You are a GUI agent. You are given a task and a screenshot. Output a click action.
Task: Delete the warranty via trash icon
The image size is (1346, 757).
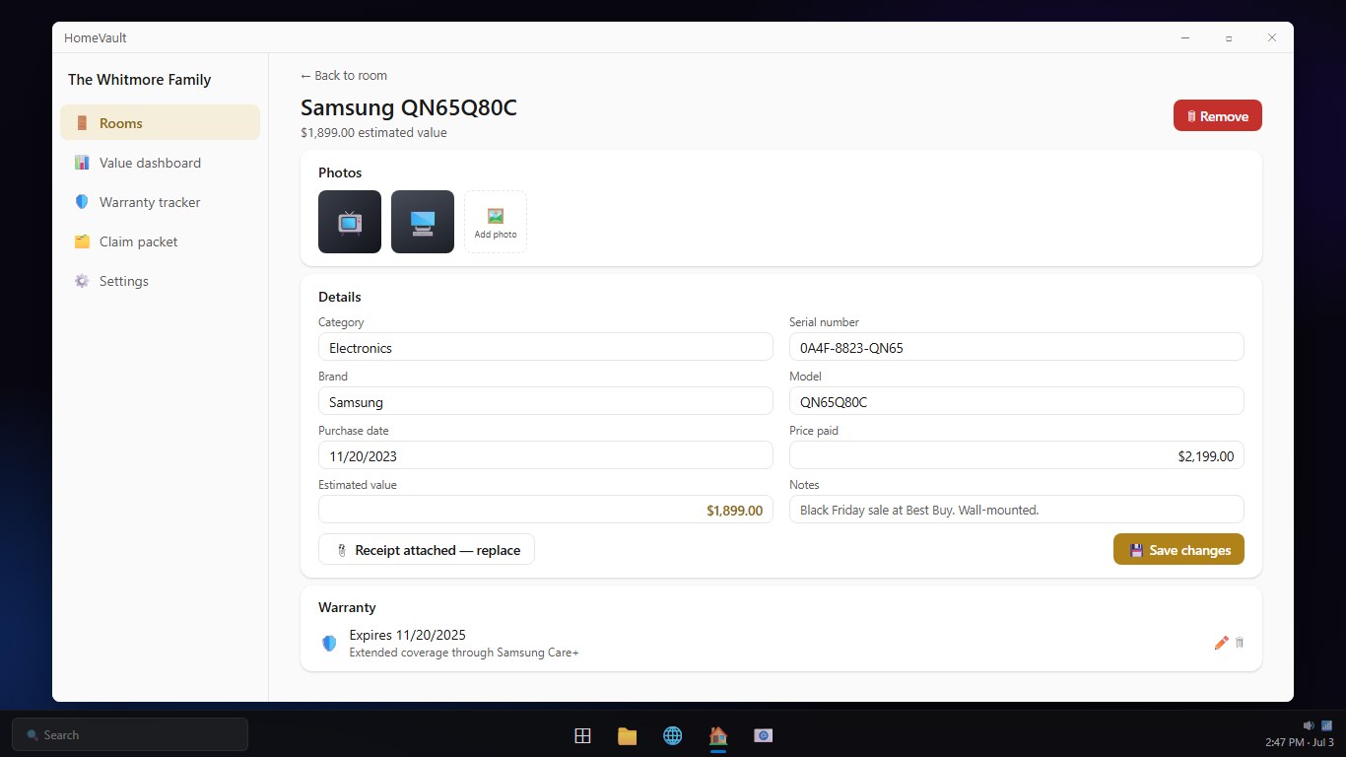click(1240, 643)
